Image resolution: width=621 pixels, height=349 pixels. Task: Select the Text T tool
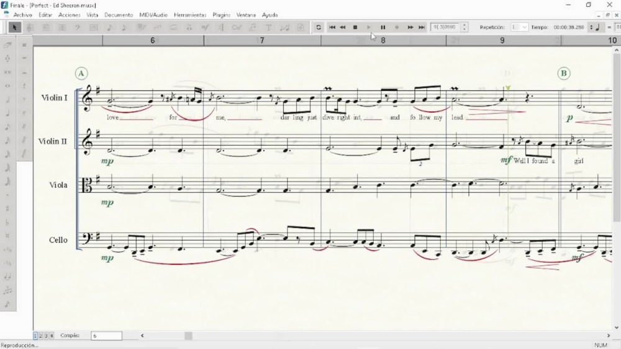[268, 27]
